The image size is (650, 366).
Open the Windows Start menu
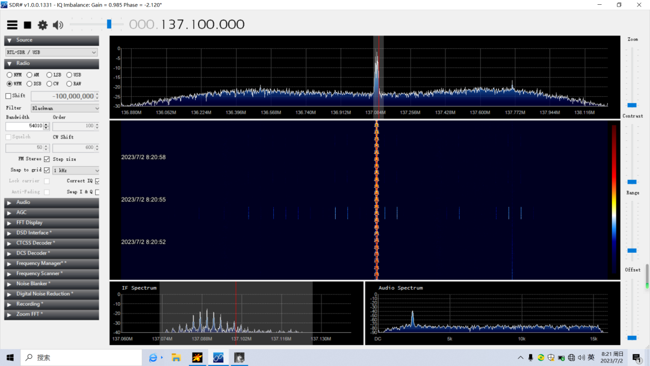coord(10,358)
